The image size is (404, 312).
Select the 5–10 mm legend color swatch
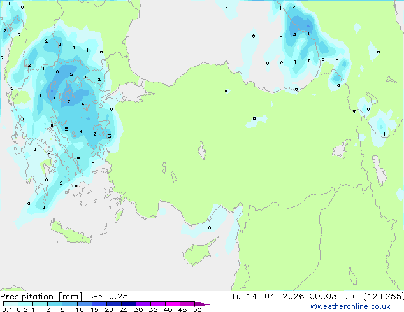(69, 304)
